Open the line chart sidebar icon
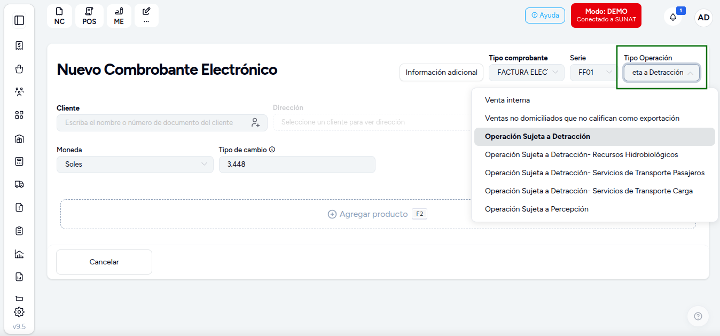This screenshot has width=720, height=336. point(19,254)
